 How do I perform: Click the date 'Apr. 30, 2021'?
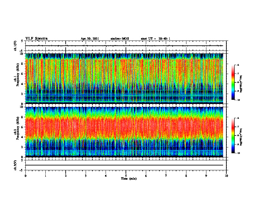(90, 39)
